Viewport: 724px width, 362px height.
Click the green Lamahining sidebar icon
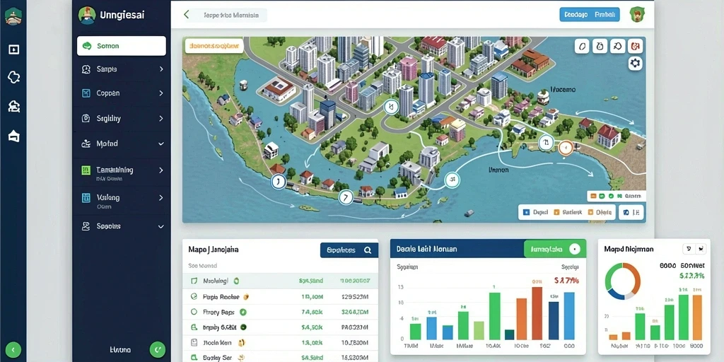(x=86, y=170)
